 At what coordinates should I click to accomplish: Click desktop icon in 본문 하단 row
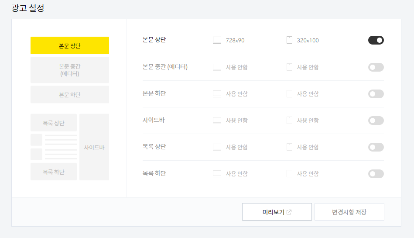pyautogui.click(x=217, y=93)
